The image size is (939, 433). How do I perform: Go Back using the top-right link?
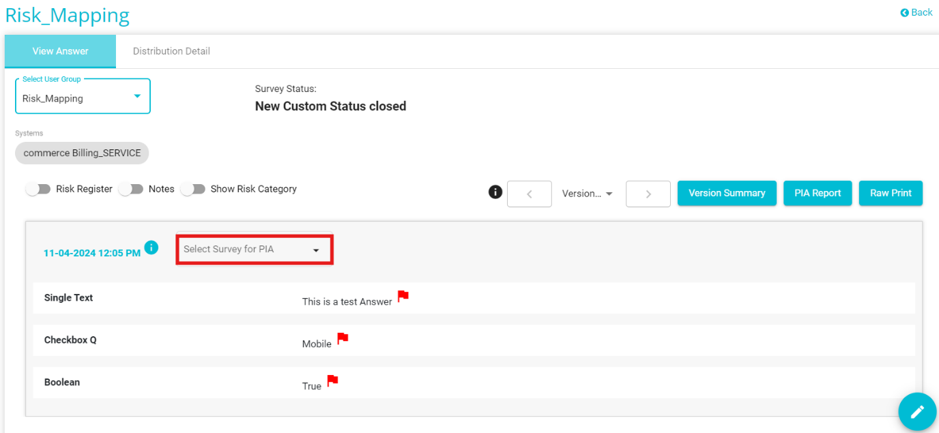pyautogui.click(x=916, y=12)
